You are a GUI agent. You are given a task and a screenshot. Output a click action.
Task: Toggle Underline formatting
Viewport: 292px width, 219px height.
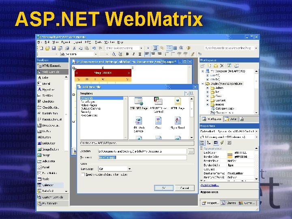[x=140, y=54]
